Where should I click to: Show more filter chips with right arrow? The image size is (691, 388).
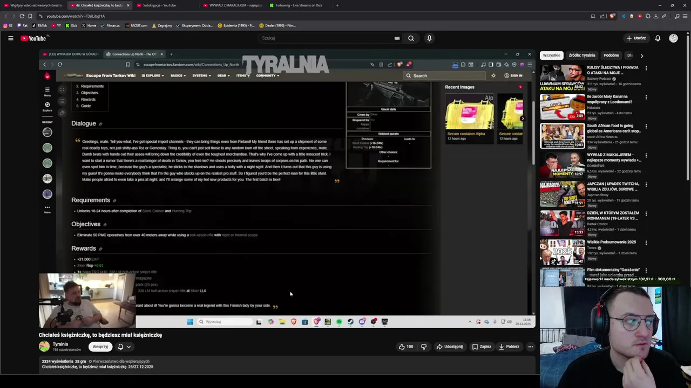pos(641,56)
